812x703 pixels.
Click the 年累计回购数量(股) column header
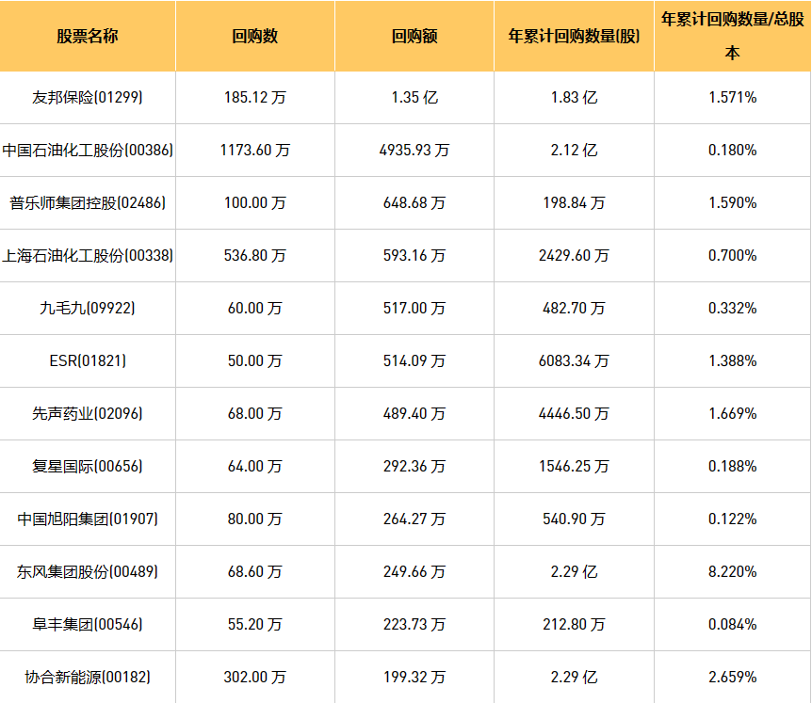pos(574,37)
